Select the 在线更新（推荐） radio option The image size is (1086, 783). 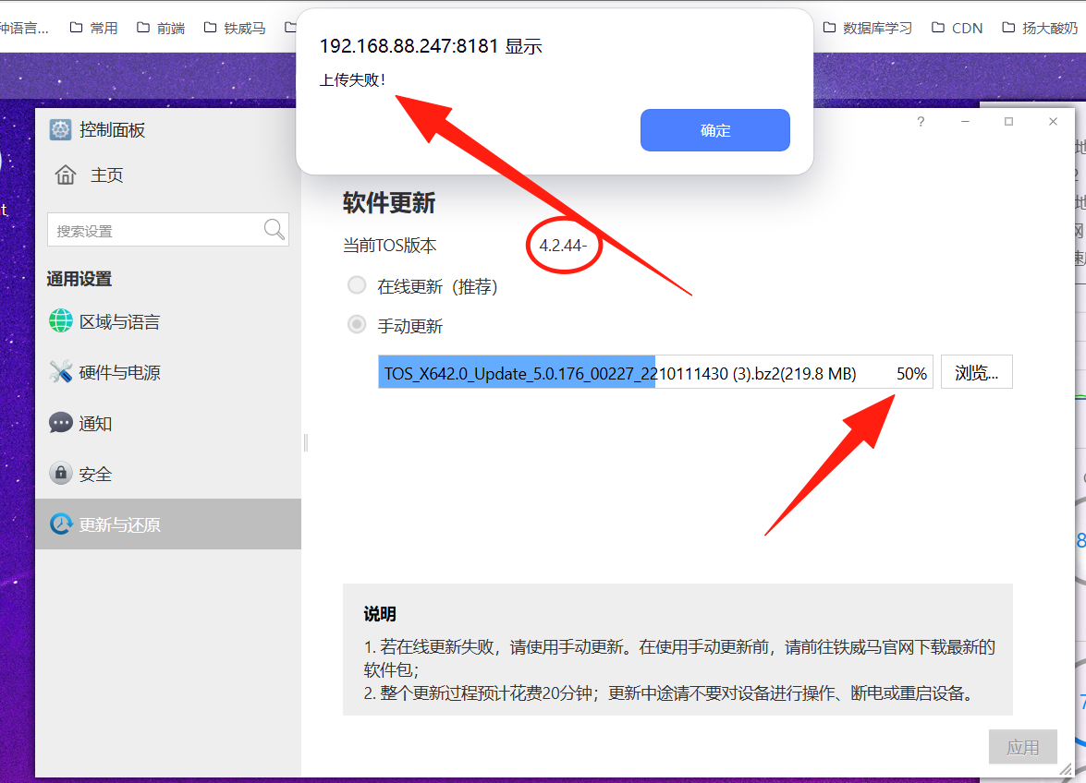[x=357, y=285]
